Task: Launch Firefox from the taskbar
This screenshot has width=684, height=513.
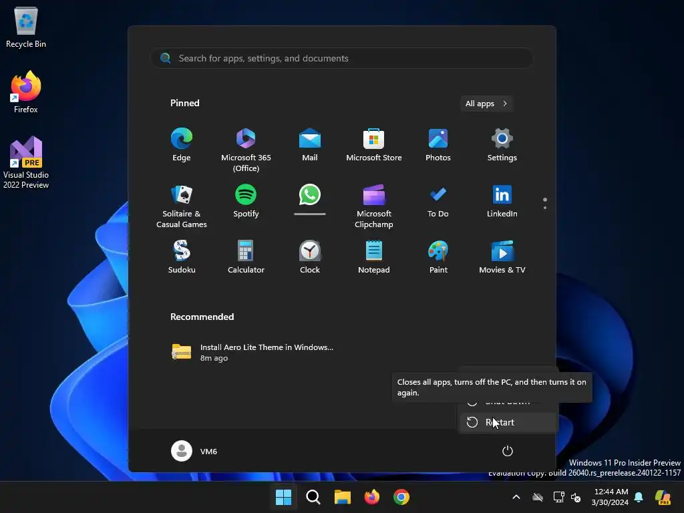Action: [x=371, y=497]
